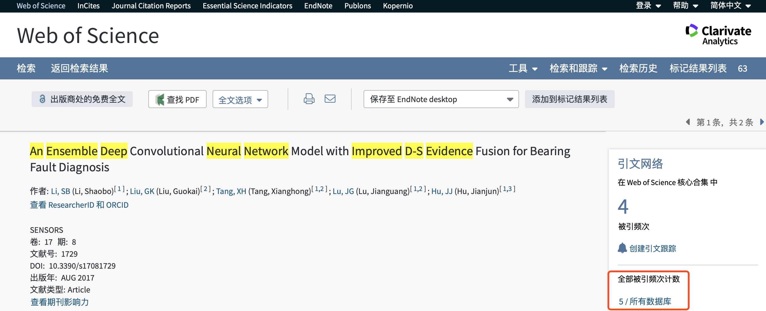This screenshot has height=311, width=766.
Task: Click 出版商处的免费全文 button
Action: click(82, 99)
